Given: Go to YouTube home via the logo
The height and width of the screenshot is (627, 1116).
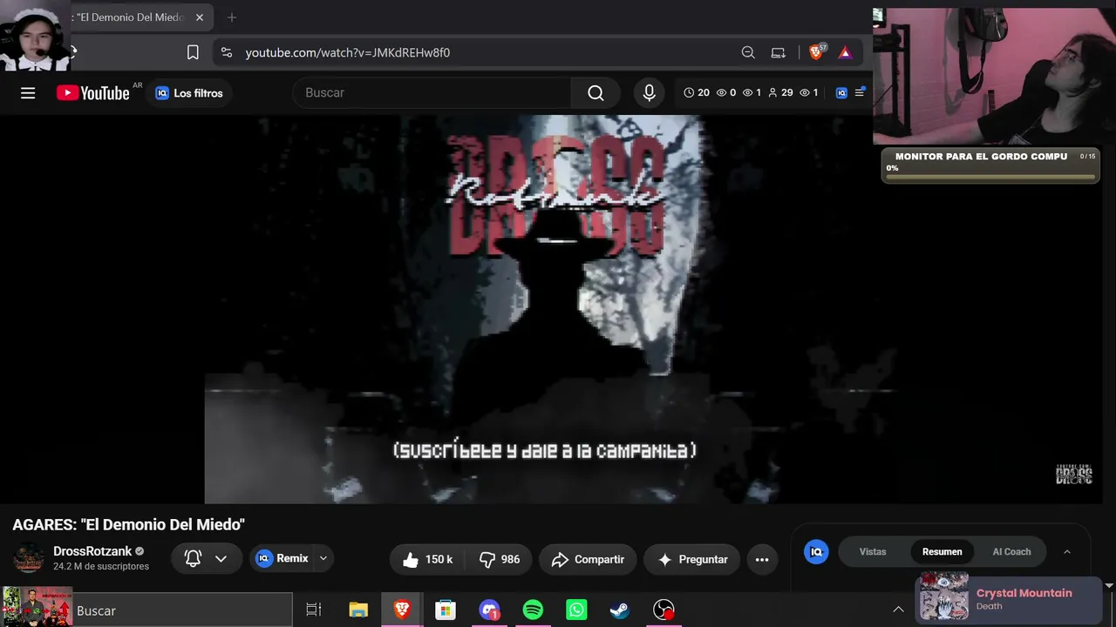Looking at the screenshot, I should pos(93,93).
